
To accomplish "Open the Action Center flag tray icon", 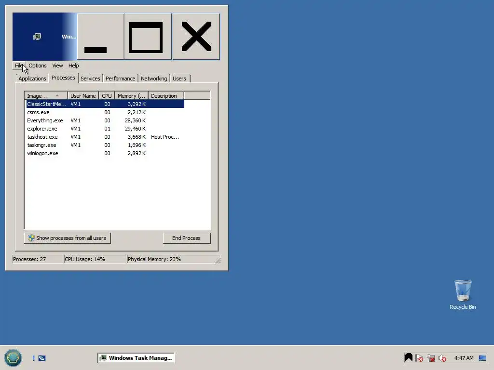I will tap(419, 358).
